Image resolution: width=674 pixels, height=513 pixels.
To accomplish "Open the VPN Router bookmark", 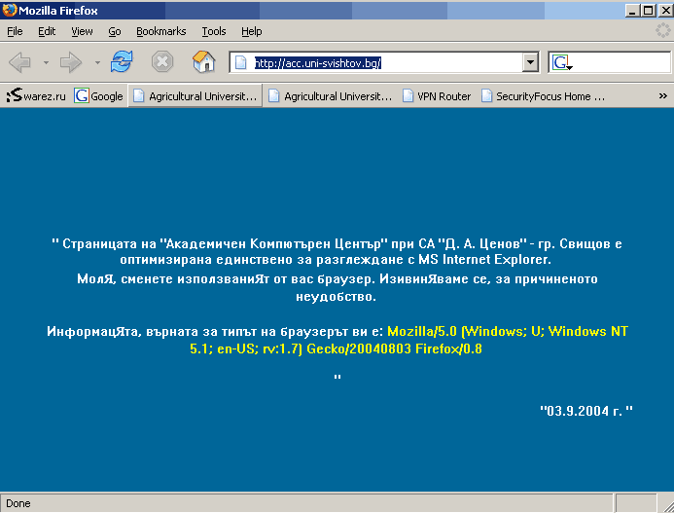I will (x=437, y=95).
